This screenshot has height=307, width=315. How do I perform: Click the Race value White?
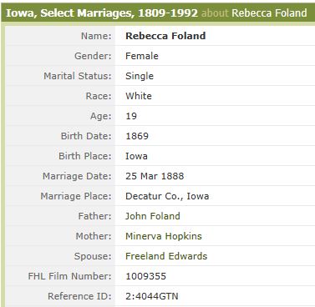tap(139, 96)
